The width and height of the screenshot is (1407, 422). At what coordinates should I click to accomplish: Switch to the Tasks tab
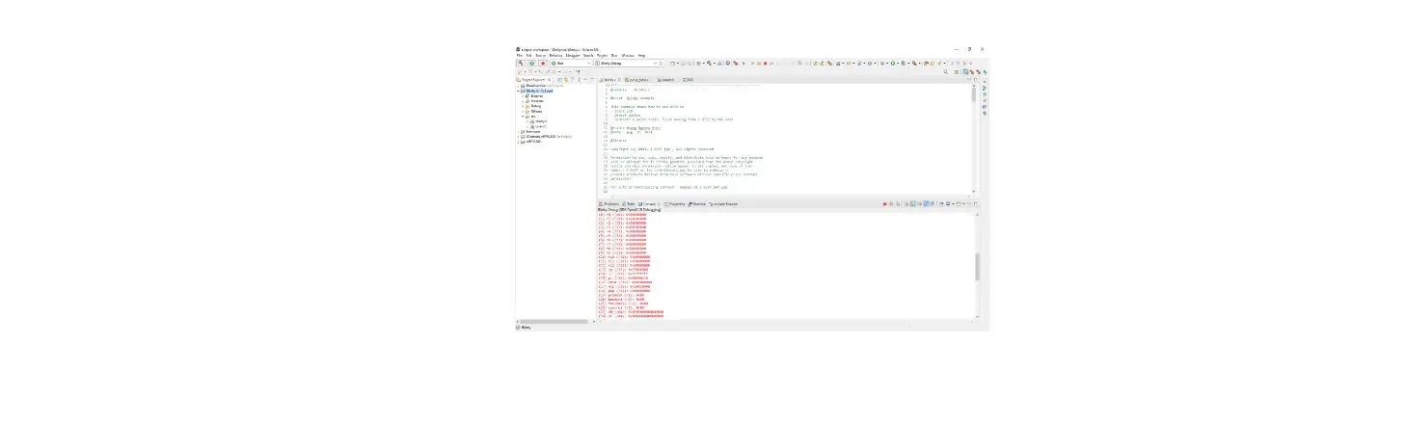click(629, 204)
